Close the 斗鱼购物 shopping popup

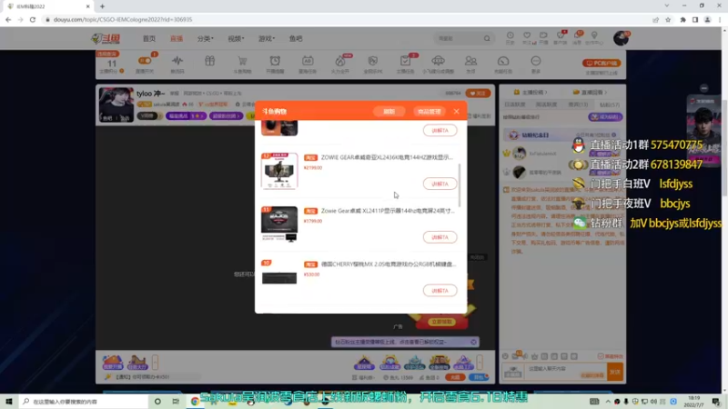[x=457, y=111]
